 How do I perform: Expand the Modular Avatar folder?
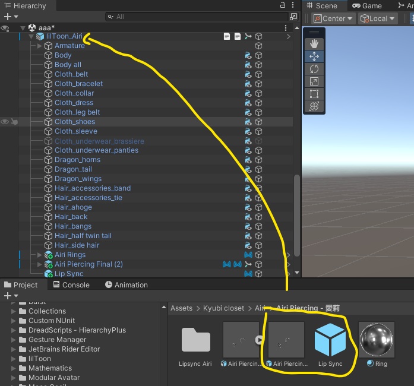click(14, 378)
